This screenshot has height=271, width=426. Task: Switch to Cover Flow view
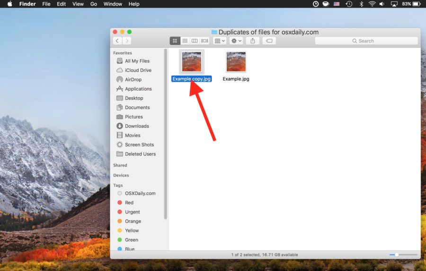(204, 41)
